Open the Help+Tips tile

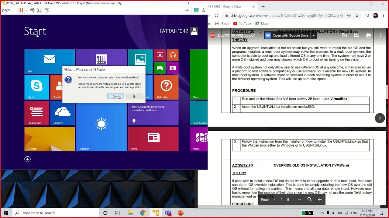click(166, 87)
